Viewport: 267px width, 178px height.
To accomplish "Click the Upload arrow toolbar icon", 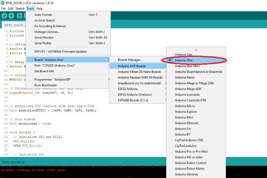I will click(x=11, y=16).
